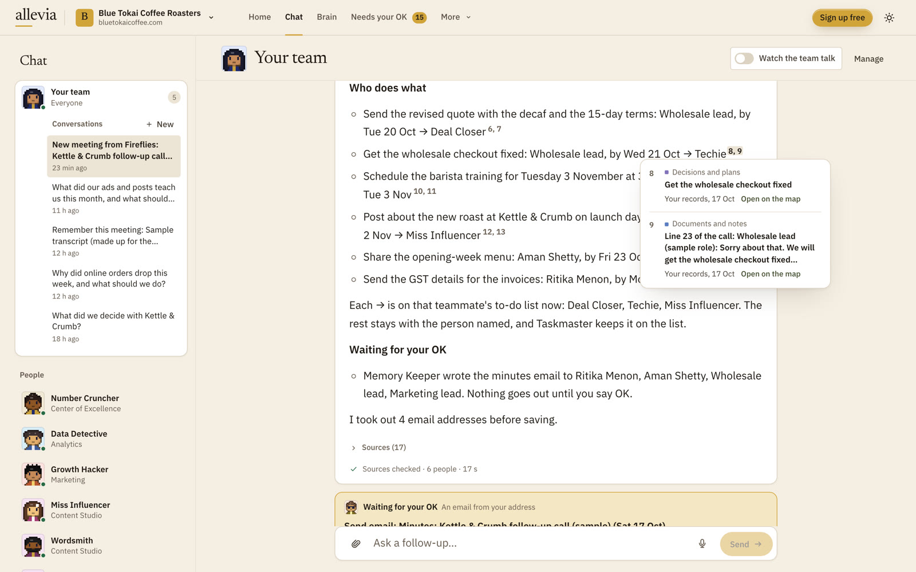This screenshot has height=572, width=916.
Task: Click the Manage button
Action: pos(868,59)
